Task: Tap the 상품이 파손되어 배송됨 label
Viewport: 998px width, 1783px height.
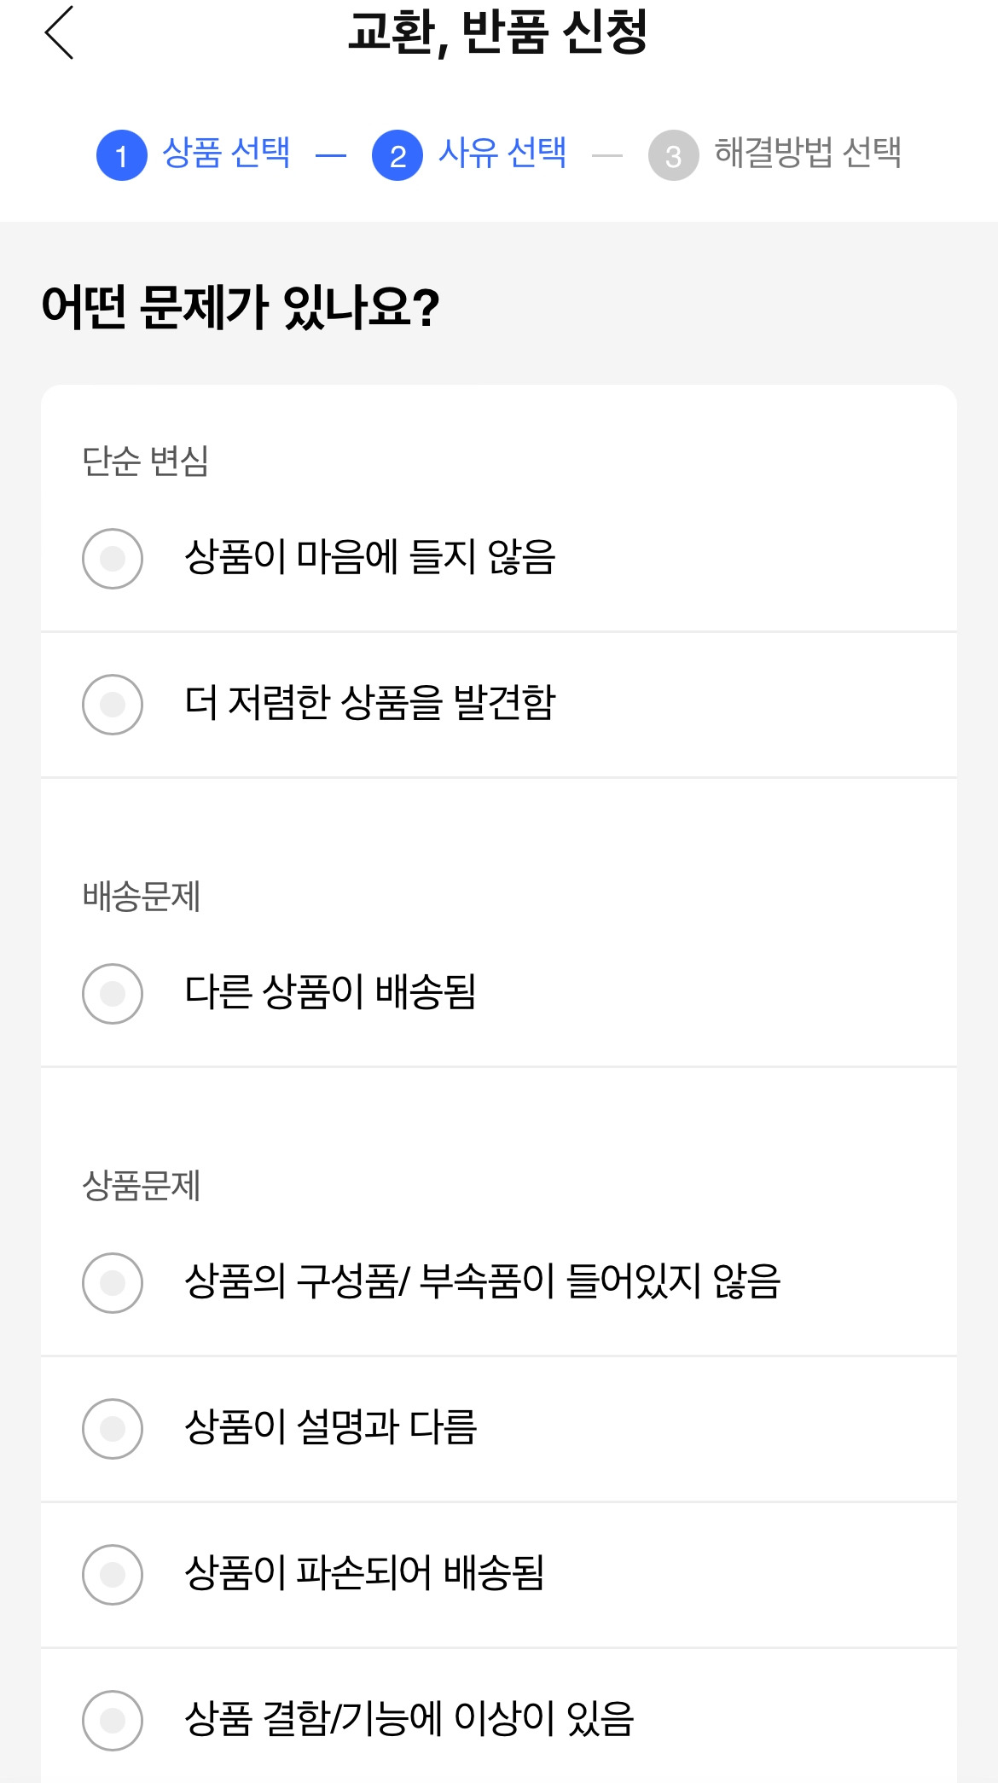Action: point(364,1574)
